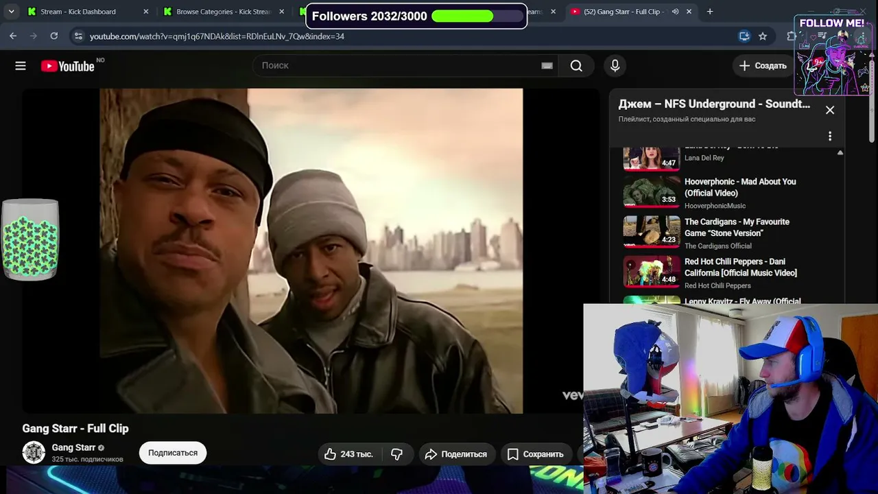
Task: Open the on-screen keyboard in search box
Action: pos(547,66)
